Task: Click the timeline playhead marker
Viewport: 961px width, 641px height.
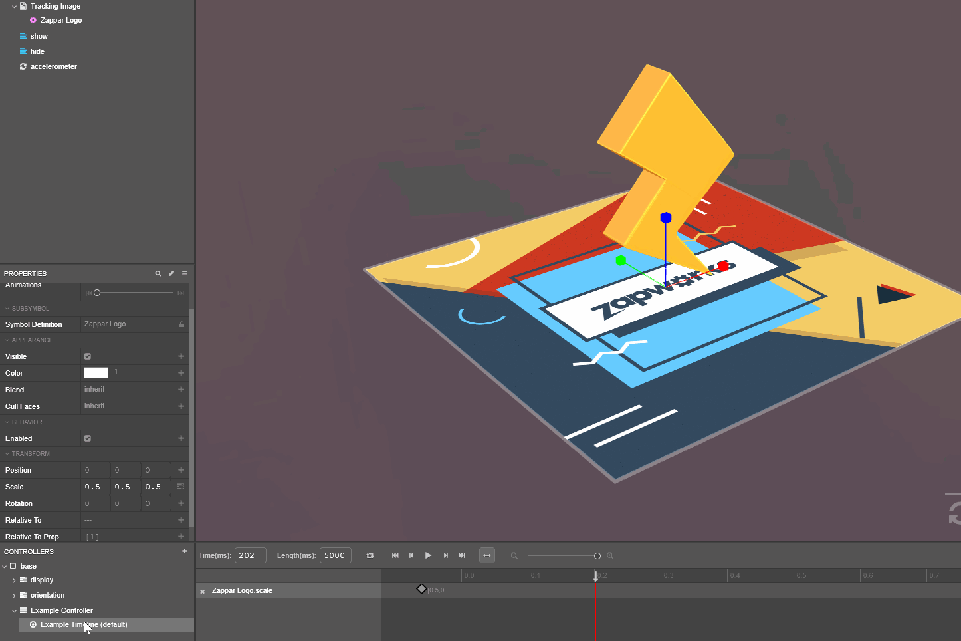Action: 595,576
